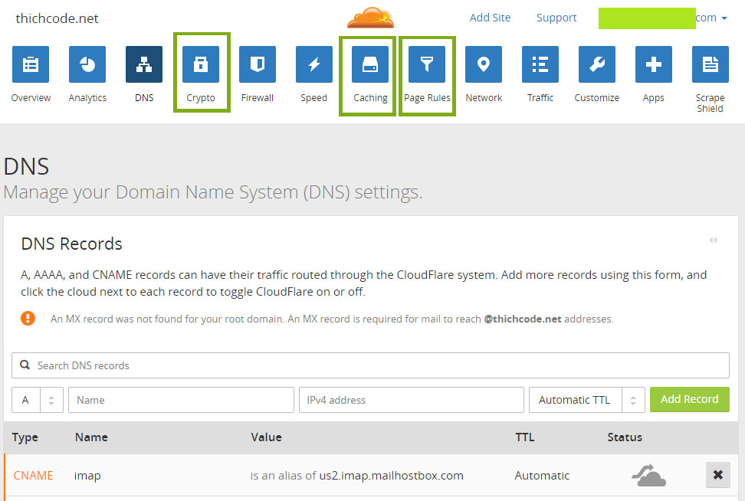Click the Name column header
Viewport: 745px width, 501px height.
[x=91, y=437]
